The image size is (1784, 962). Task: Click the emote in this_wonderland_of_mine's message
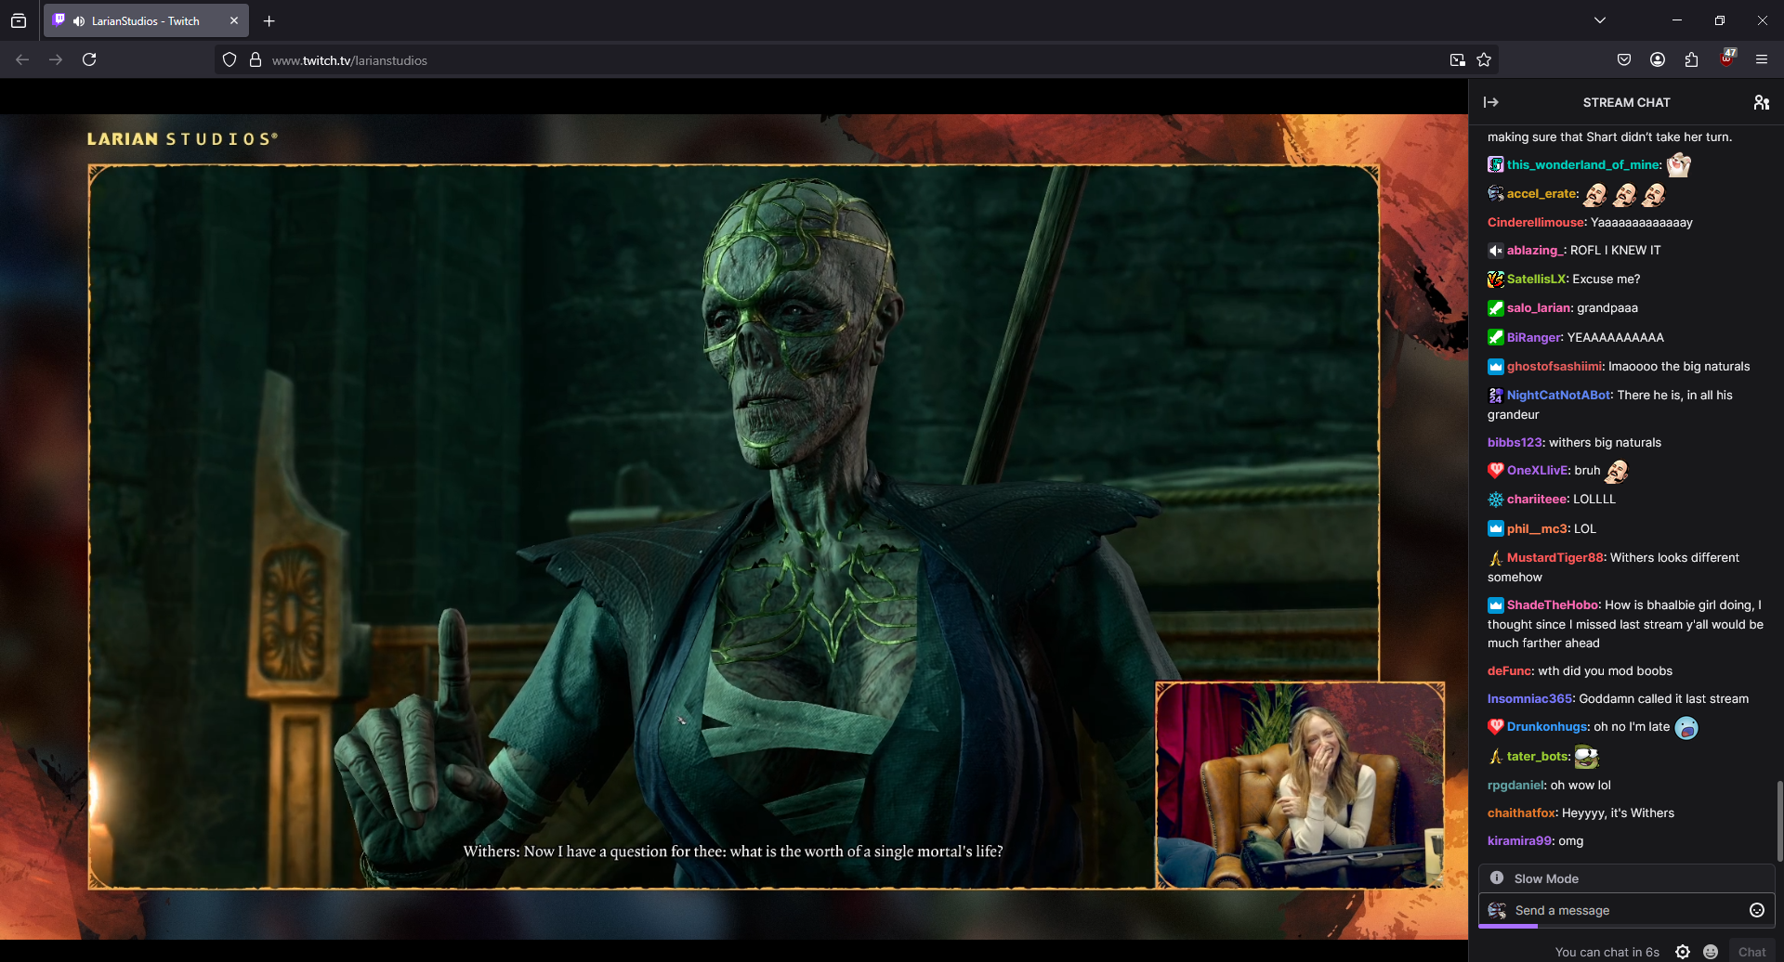(1678, 164)
